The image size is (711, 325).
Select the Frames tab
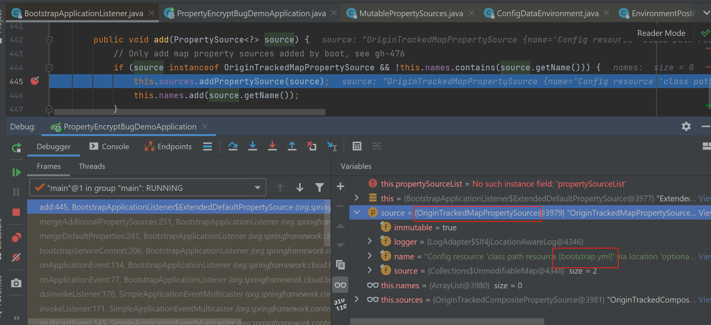pos(49,166)
